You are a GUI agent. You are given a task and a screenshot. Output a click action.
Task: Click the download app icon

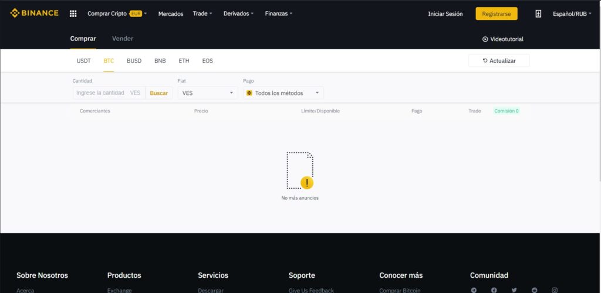point(538,13)
